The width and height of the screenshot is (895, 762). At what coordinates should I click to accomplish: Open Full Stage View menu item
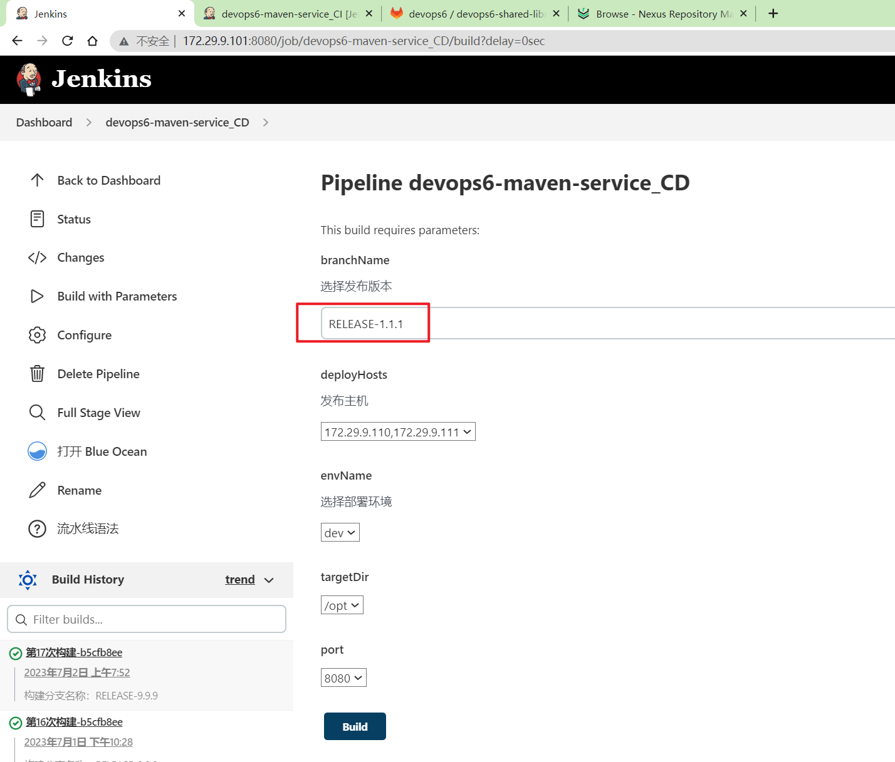[99, 413]
